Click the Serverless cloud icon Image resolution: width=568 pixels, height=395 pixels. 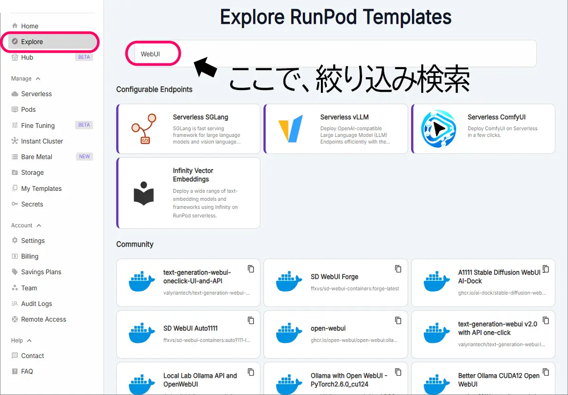coord(15,94)
